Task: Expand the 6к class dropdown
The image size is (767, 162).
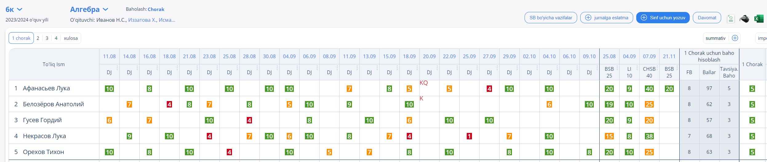Action: [x=14, y=9]
